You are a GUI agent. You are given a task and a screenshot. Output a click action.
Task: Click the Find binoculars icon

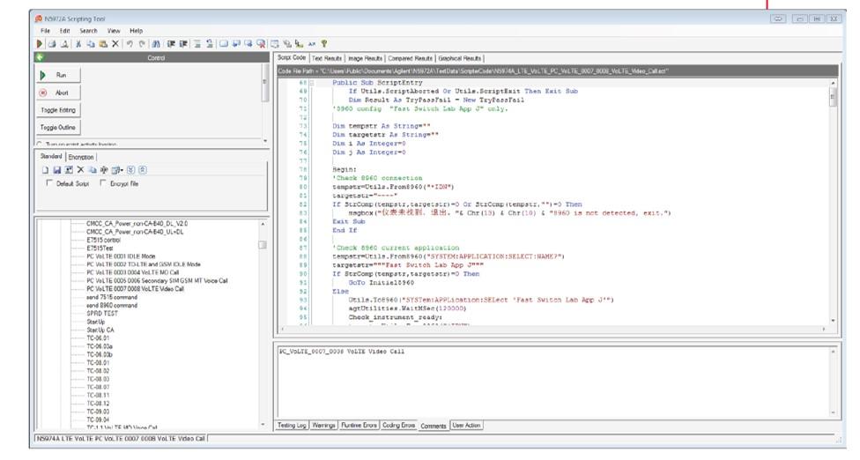(x=156, y=44)
